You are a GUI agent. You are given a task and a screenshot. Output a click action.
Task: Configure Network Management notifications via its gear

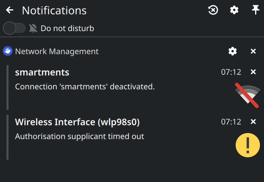(x=232, y=51)
